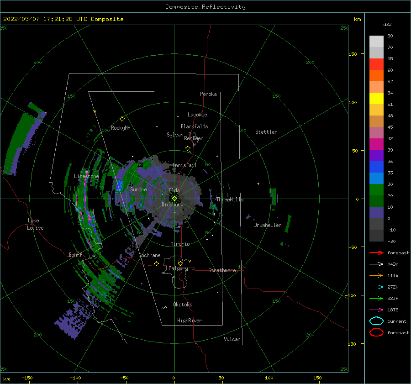Pick the red 60-65 dBZ swatch

click(x=376, y=64)
